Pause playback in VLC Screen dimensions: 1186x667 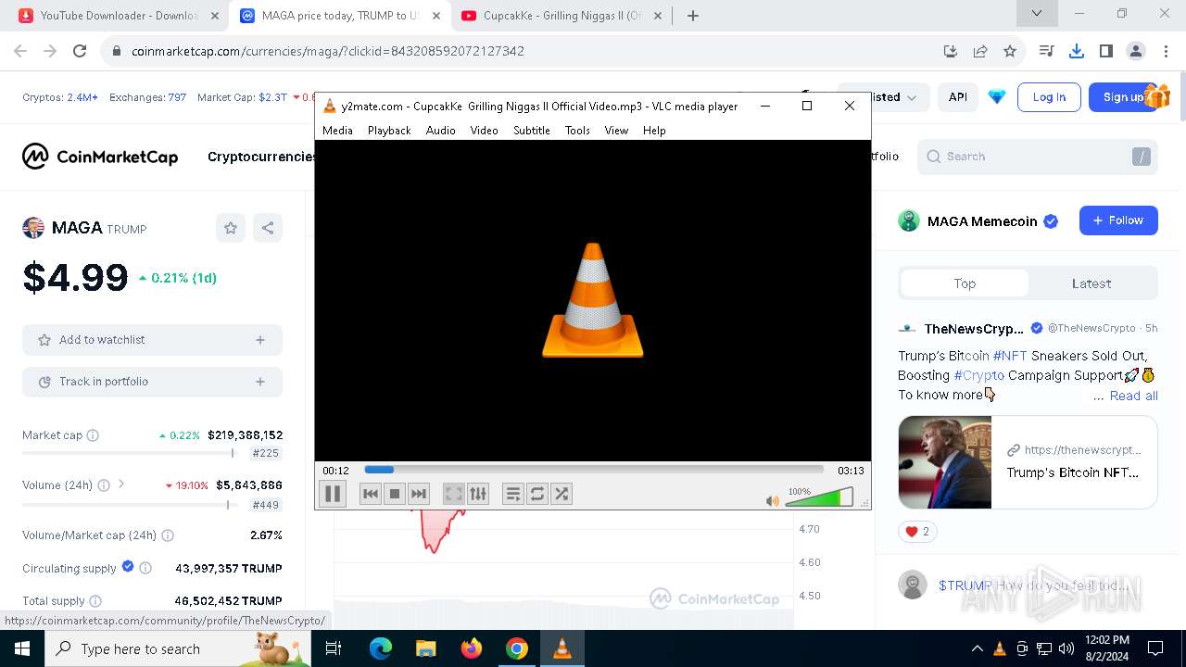pyautogui.click(x=333, y=494)
